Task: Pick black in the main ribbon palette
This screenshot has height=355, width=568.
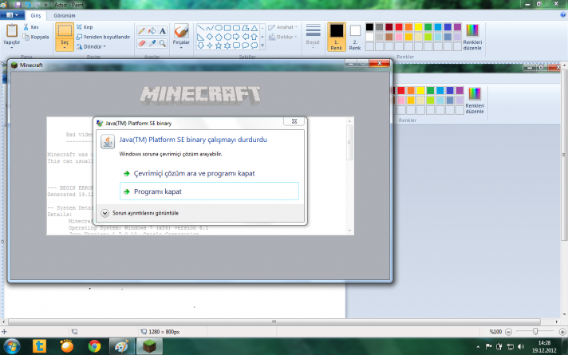Action: tap(369, 27)
